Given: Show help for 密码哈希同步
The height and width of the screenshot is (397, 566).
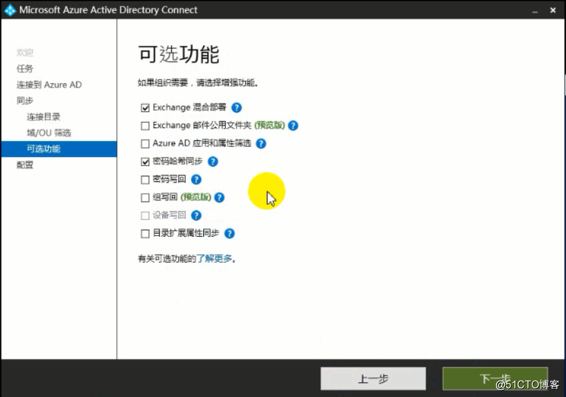Looking at the screenshot, I should click(213, 162).
